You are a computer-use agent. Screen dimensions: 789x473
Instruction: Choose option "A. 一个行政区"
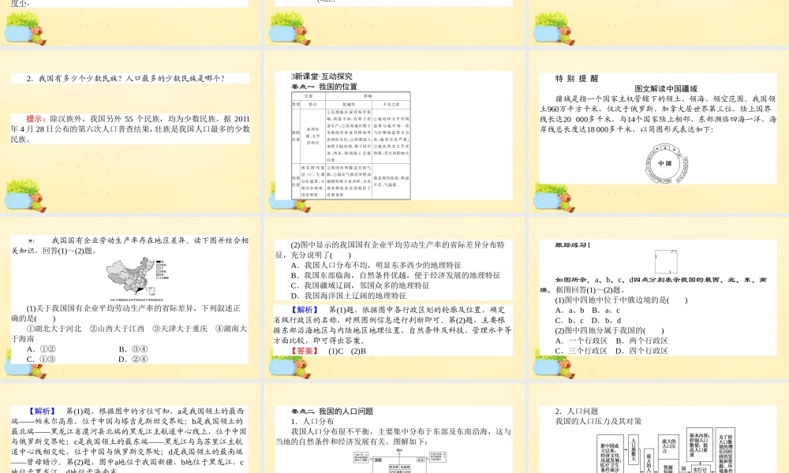click(x=581, y=341)
